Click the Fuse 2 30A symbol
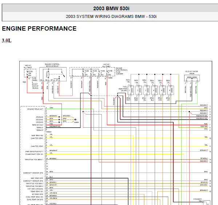Viewport: 218px width, 205px height. pos(91,73)
